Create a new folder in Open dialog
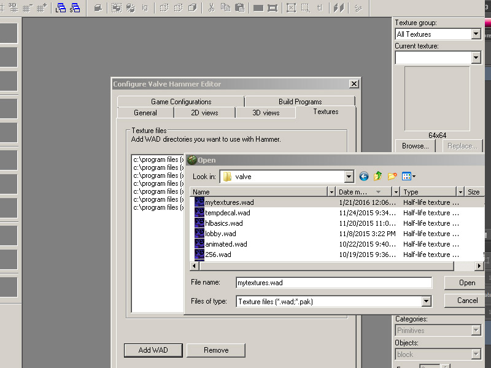Image resolution: width=491 pixels, height=368 pixels. click(392, 177)
